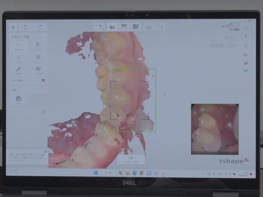Click the 3Shape app icon in taskbar
The width and height of the screenshot is (263, 197).
coord(163,173)
